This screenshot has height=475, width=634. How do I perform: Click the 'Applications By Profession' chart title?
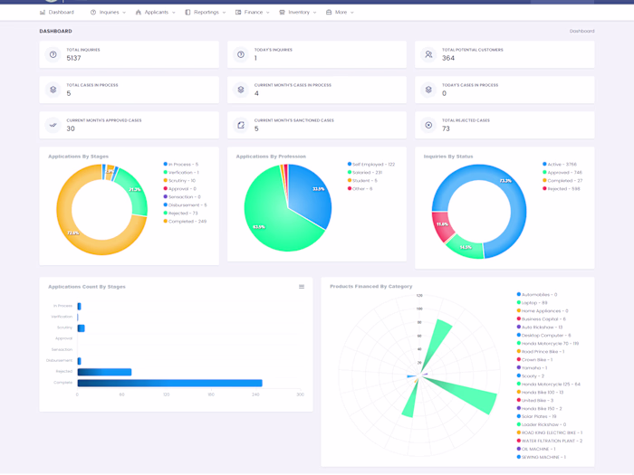point(271,157)
